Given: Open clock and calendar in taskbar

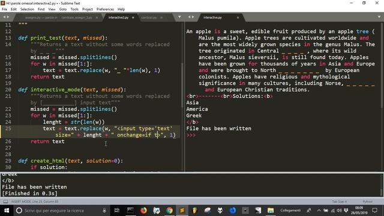Looking at the screenshot, I should tap(359, 211).
